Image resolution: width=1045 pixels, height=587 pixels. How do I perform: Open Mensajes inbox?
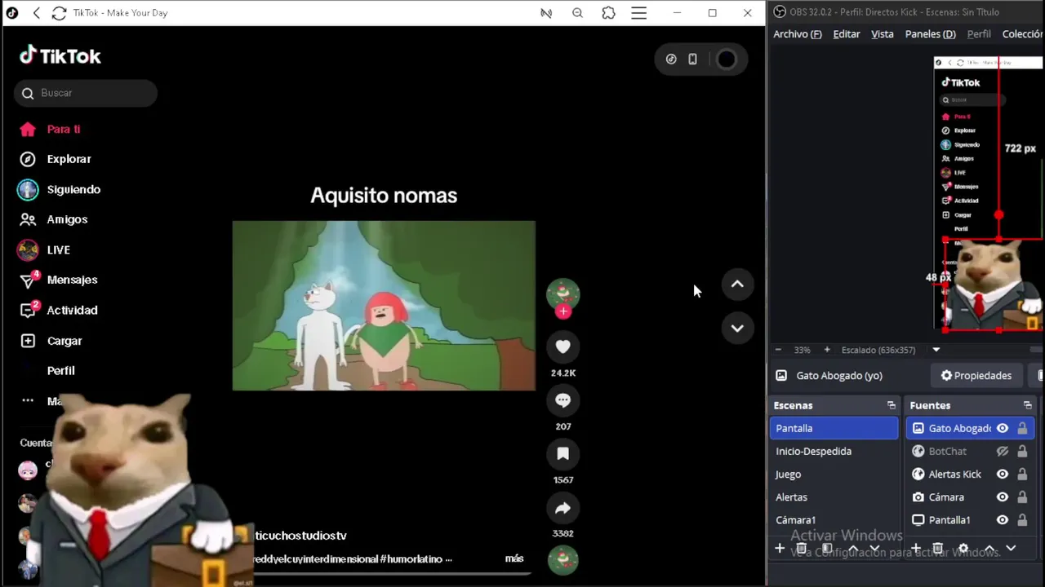point(59,280)
